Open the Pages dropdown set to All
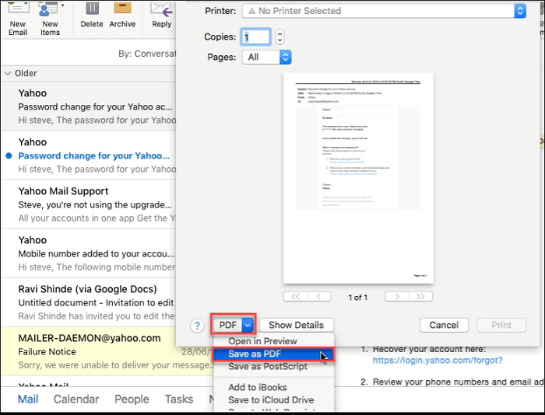545x415 pixels. (267, 57)
